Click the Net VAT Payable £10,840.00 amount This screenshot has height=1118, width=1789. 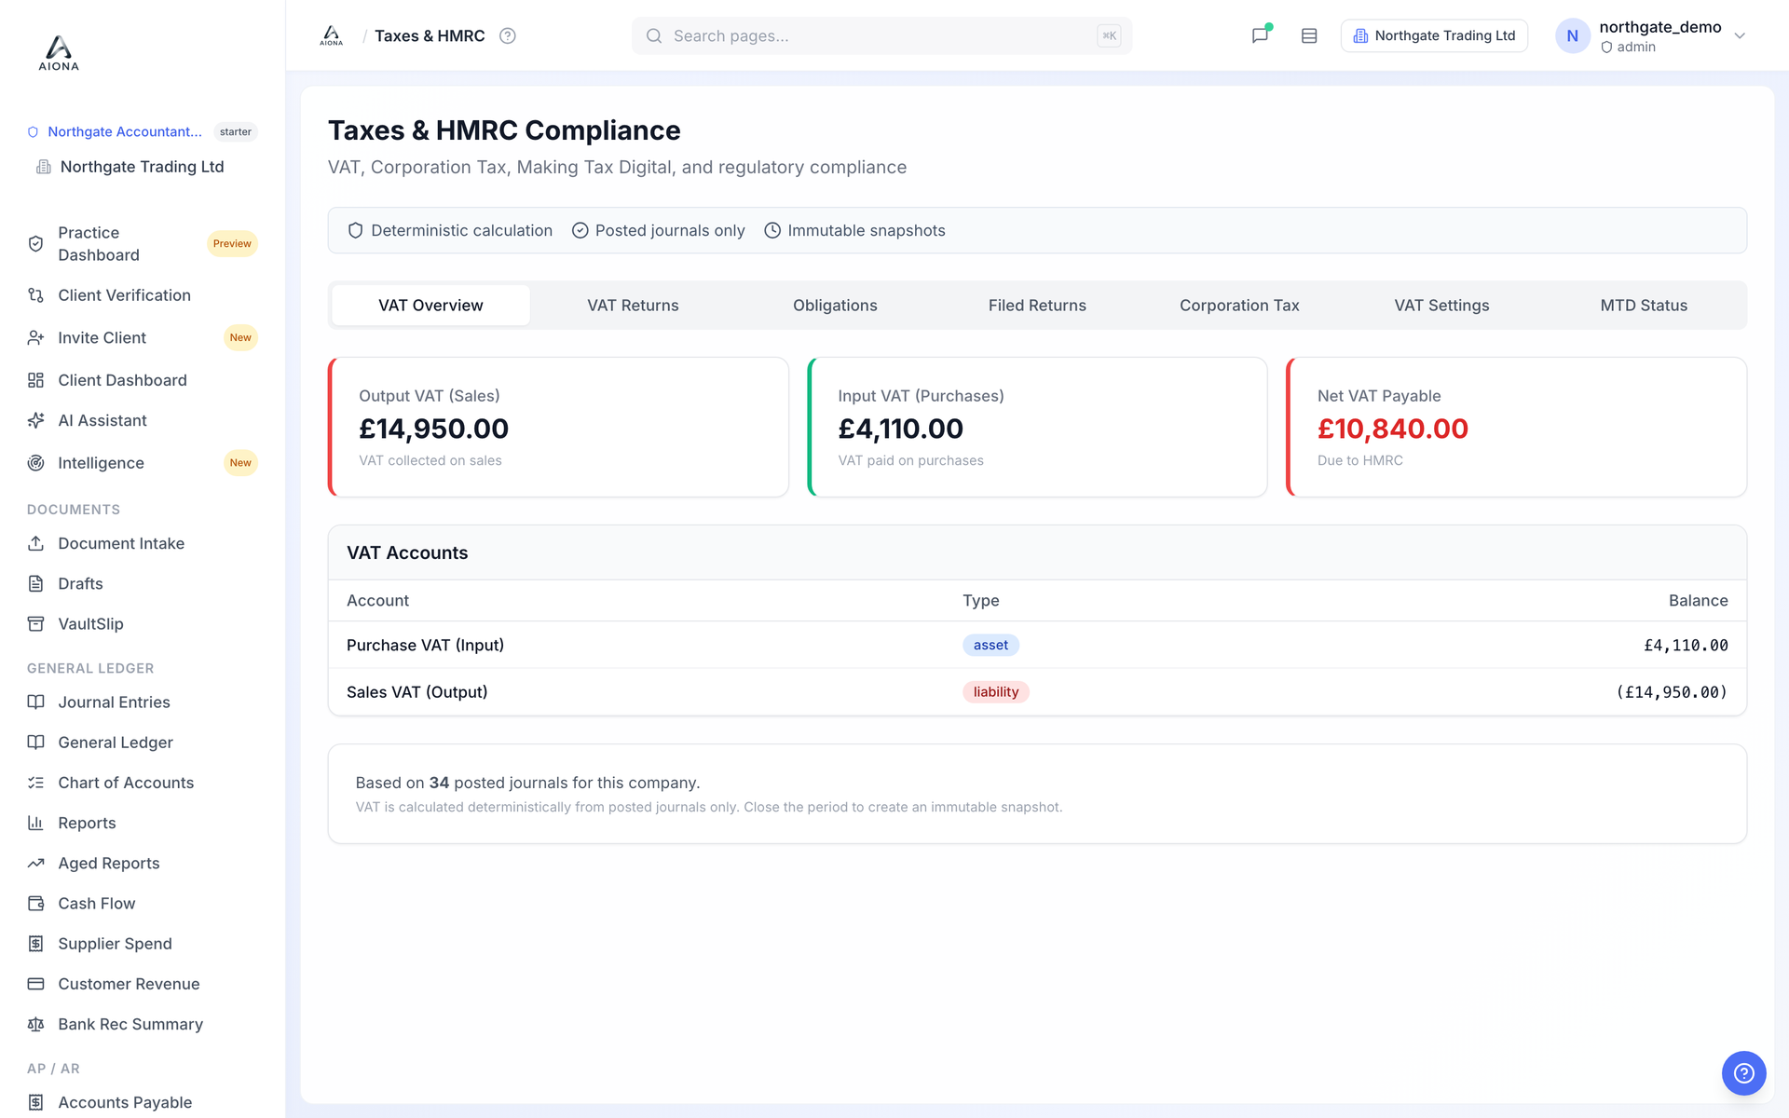coord(1392,429)
